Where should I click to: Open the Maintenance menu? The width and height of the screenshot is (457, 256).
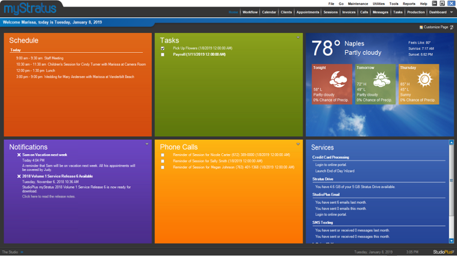coord(358,4)
